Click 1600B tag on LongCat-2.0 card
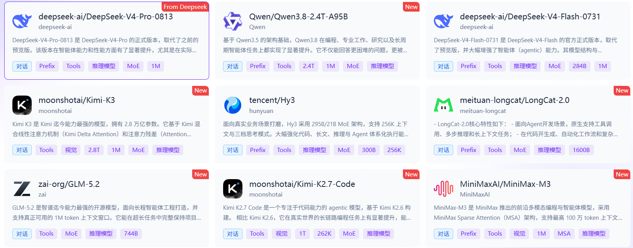Screen dimensions: 633x248 point(581,150)
